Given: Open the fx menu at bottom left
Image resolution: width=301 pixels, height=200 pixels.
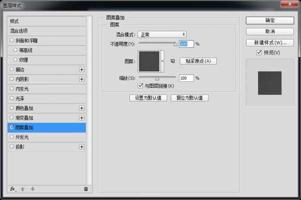Looking at the screenshot, I should point(13,188).
